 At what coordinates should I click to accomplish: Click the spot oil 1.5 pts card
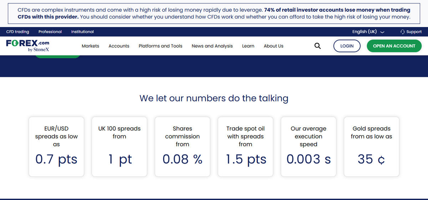[x=245, y=147]
